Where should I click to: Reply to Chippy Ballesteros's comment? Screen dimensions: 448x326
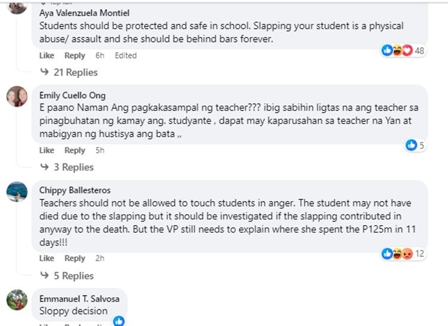pyautogui.click(x=75, y=259)
